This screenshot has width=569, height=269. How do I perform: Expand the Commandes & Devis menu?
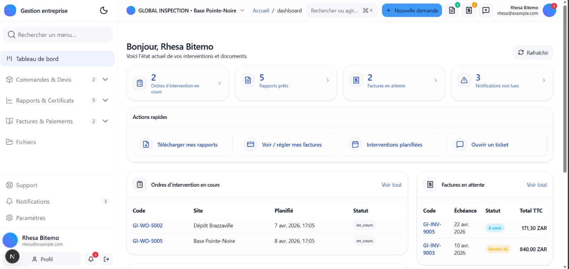(x=105, y=79)
